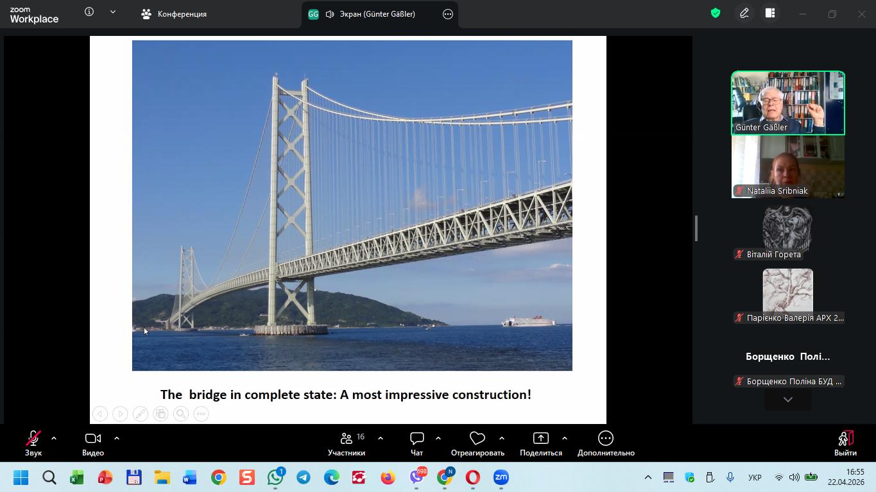Viewport: 876px width, 492px height.
Task: Click the green encryption shield icon
Action: click(716, 13)
